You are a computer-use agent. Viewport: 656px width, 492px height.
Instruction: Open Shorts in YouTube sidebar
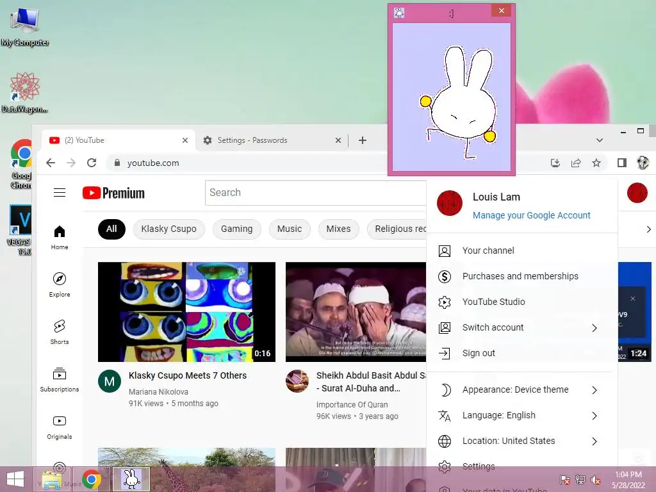(60, 332)
